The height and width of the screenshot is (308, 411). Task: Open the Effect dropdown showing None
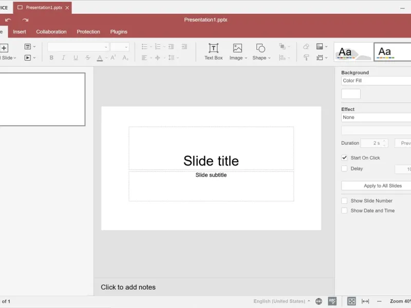click(x=376, y=118)
